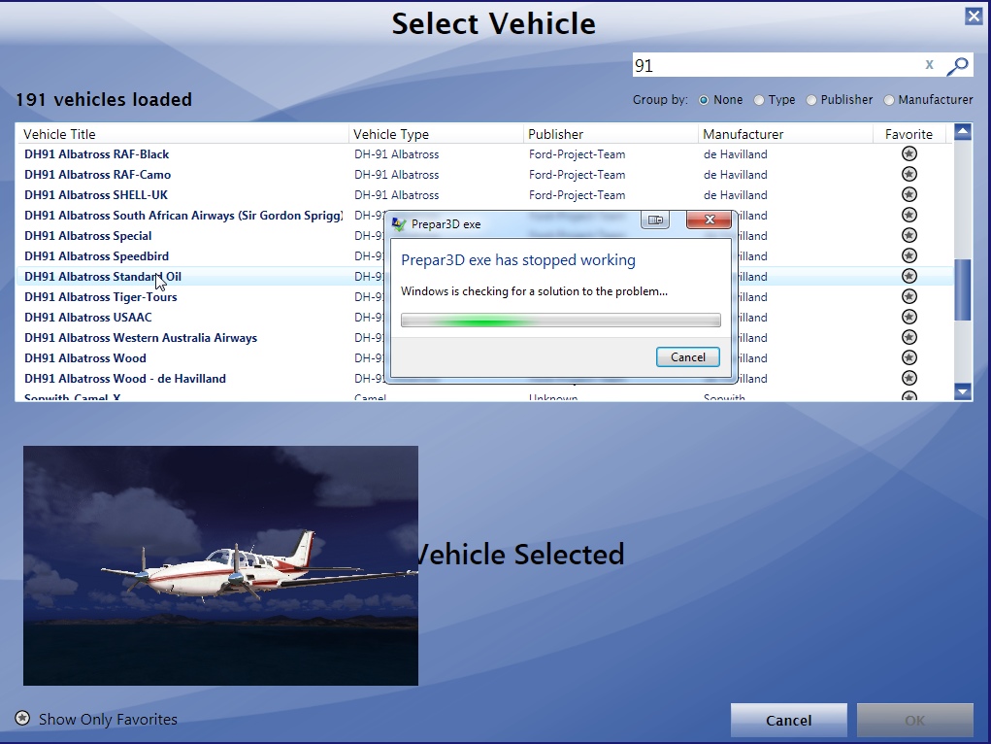Favorite South African Airways Albatross star

908,215
